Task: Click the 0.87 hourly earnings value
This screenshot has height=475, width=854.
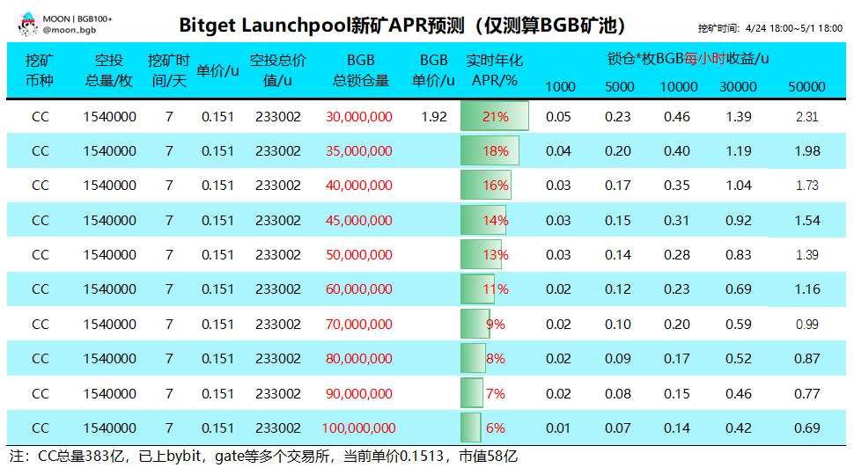Action: (806, 359)
